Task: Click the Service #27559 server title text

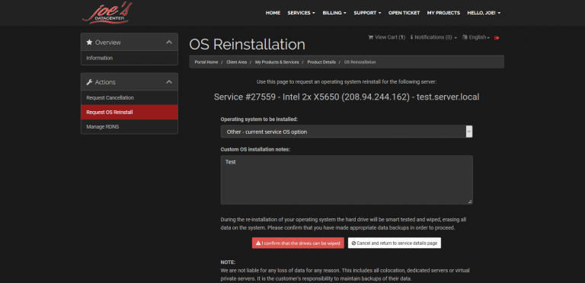Action: (347, 97)
